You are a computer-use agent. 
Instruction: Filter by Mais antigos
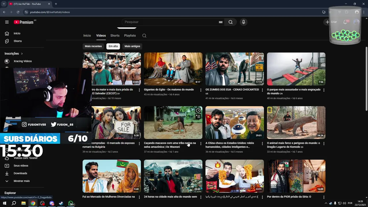point(132,46)
